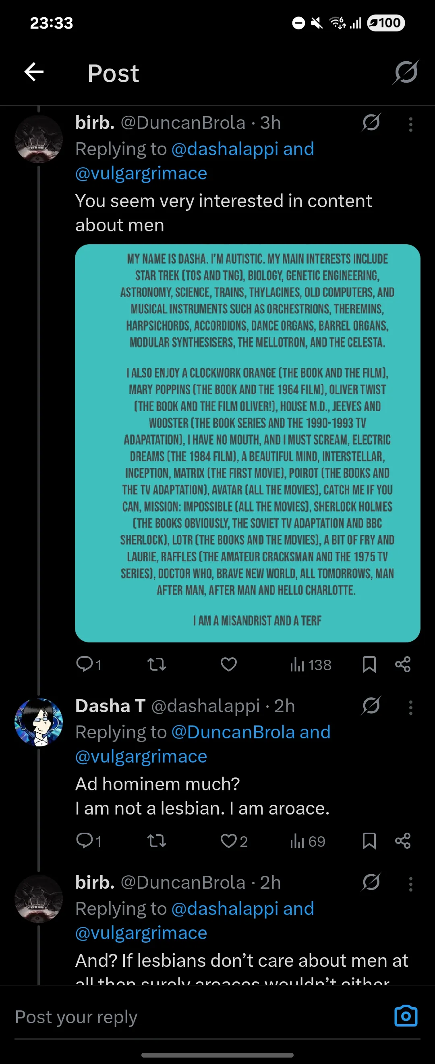
Task: Open @DuncanBrola mention in Dasha's reply
Action: click(x=233, y=732)
